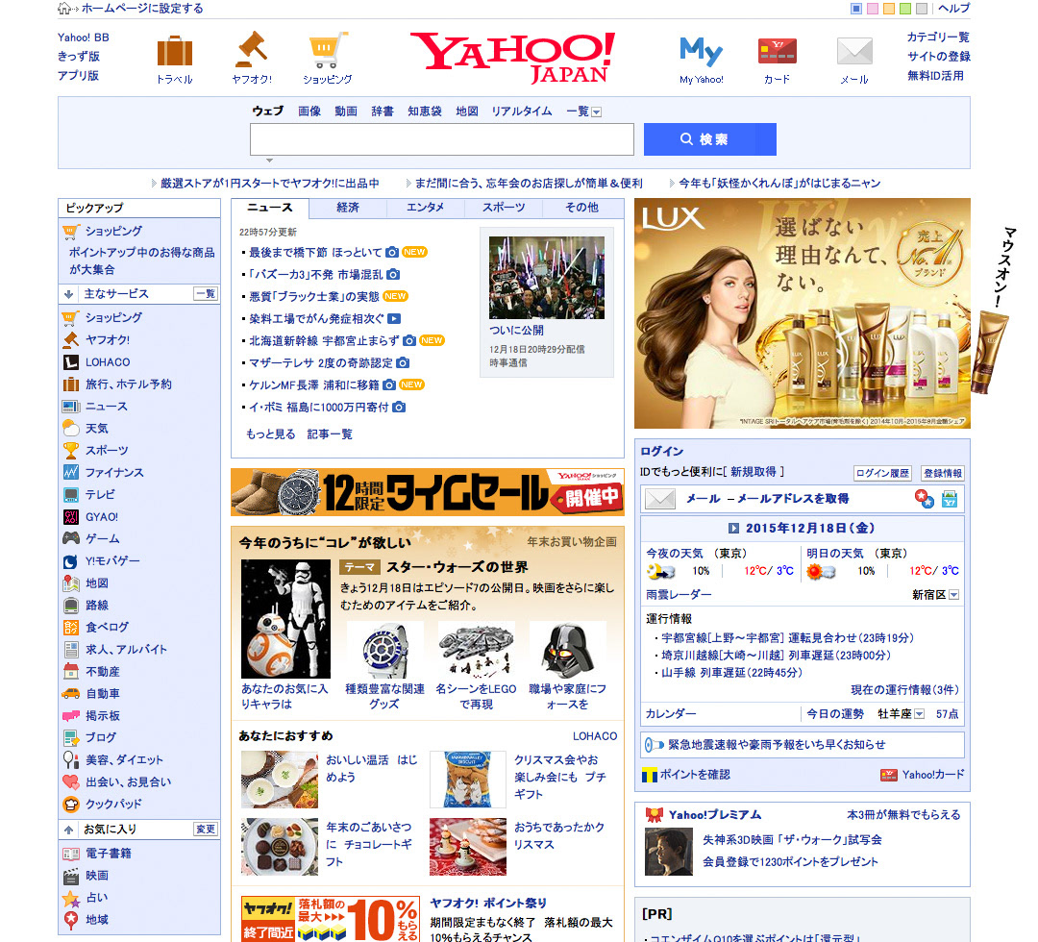This screenshot has width=1038, height=942.
Task: Click the Cookpad chef icon in sidebar
Action: coord(71,805)
